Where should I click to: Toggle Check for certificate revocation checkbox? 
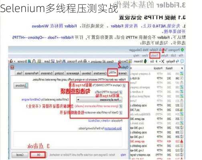[121, 113]
